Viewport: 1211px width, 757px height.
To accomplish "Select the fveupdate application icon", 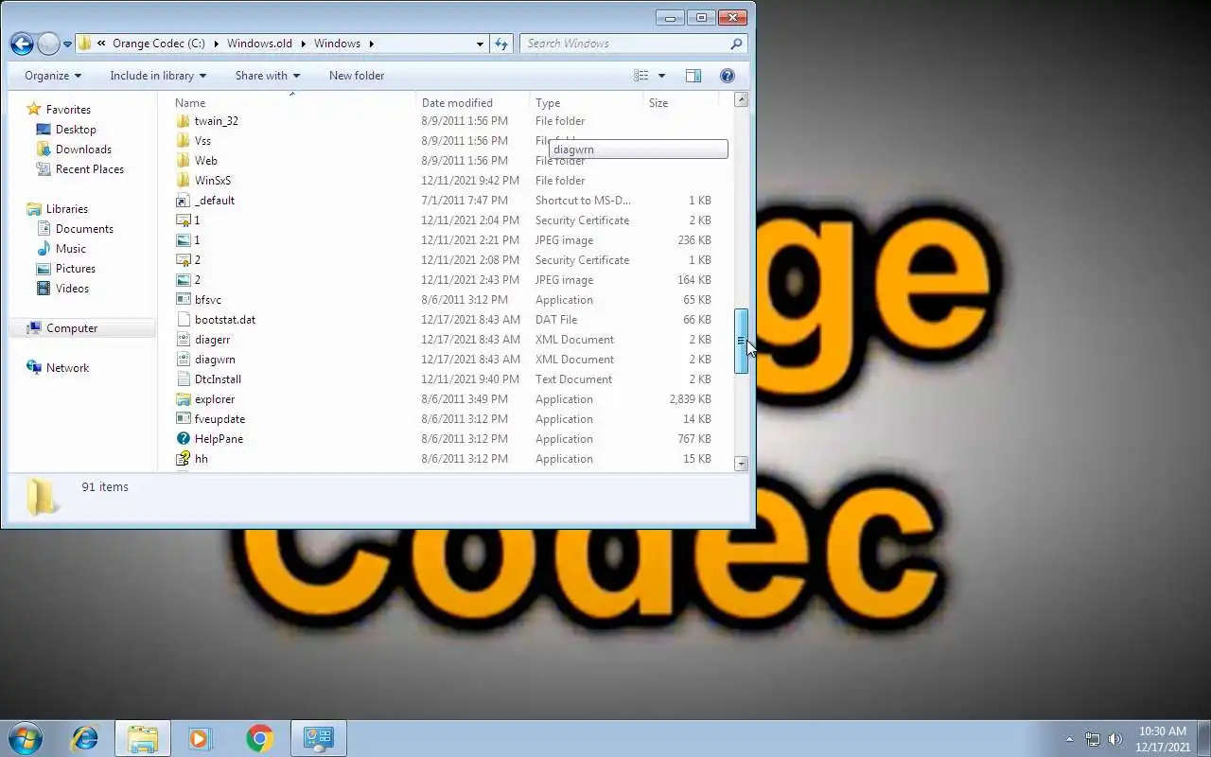I will coord(184,419).
